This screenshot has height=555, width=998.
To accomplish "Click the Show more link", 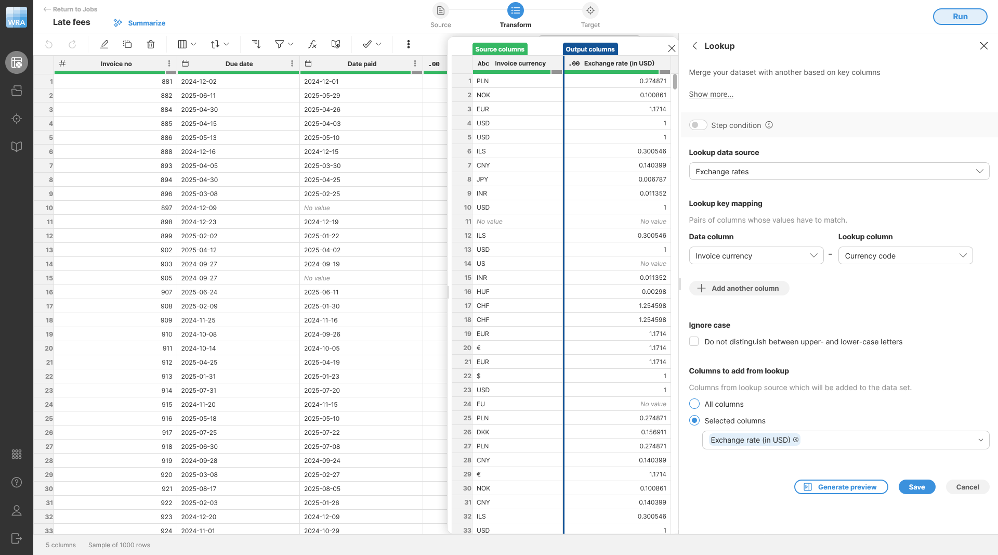I will coord(711,94).
